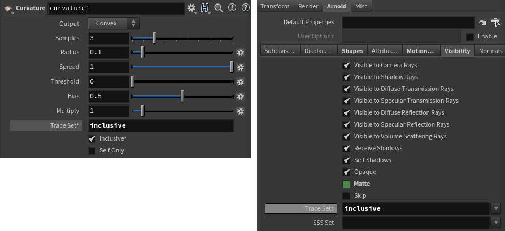Open the node info icon
The image size is (505, 231).
pyautogui.click(x=232, y=8)
